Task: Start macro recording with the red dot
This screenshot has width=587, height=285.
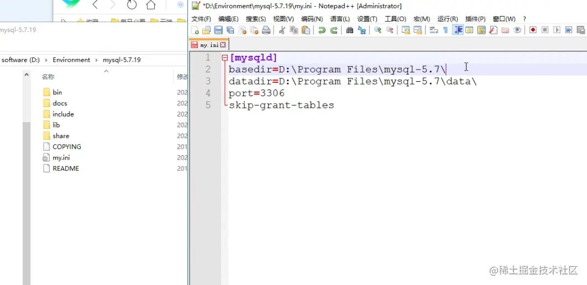Action: click(533, 30)
